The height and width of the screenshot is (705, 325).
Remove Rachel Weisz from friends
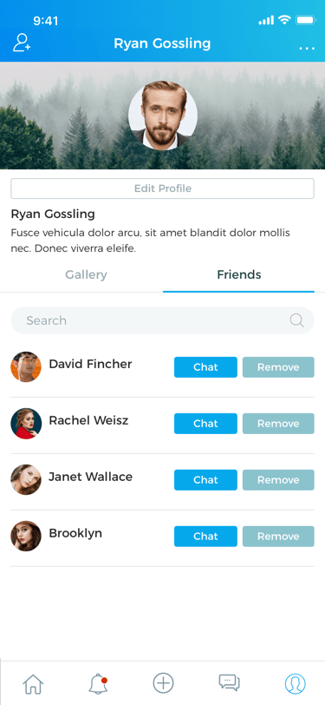[x=278, y=424]
